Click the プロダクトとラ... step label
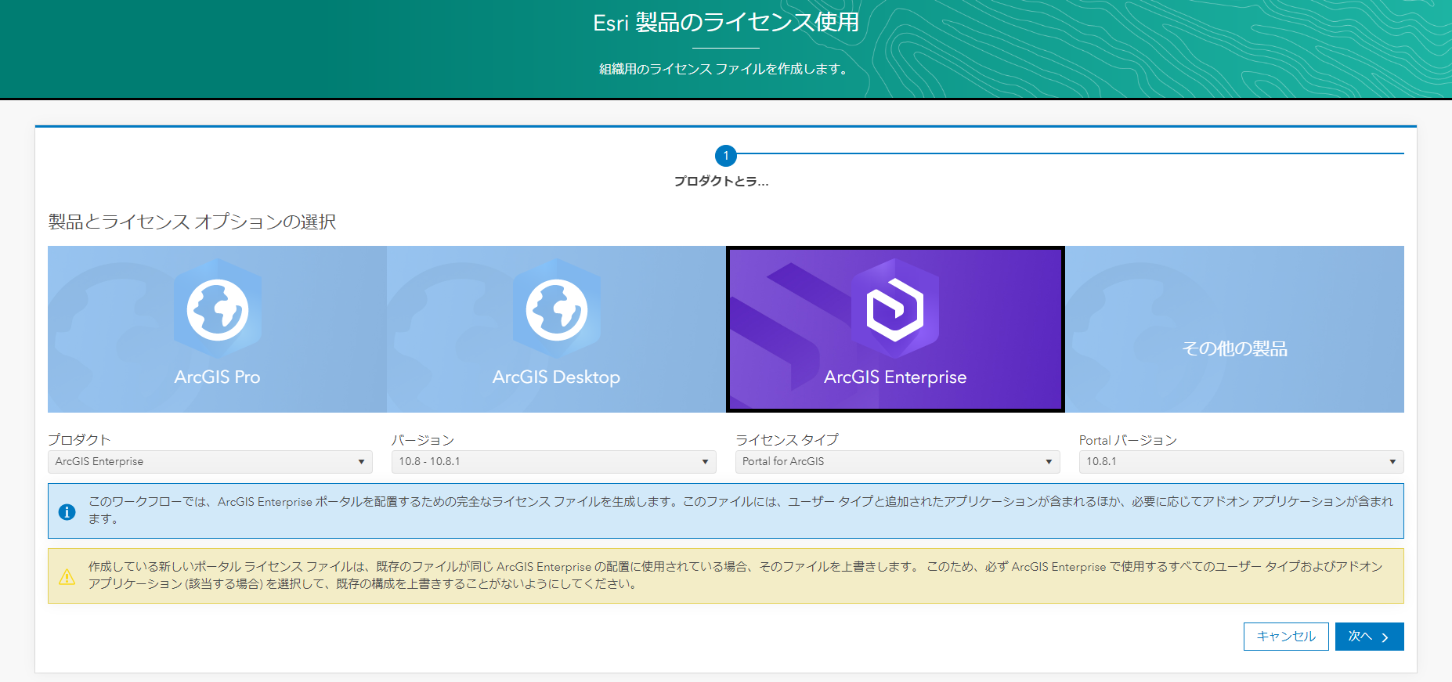The width and height of the screenshot is (1452, 682). 721,182
